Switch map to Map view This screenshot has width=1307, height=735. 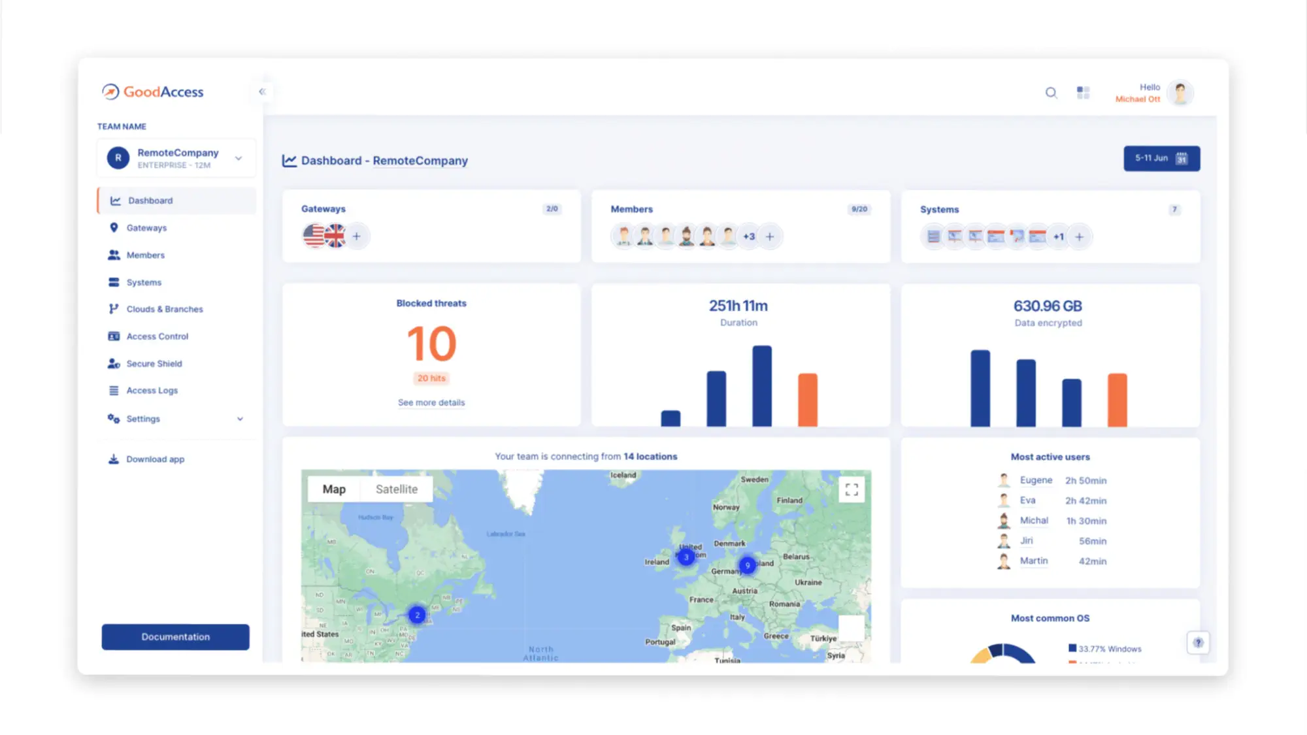click(334, 489)
